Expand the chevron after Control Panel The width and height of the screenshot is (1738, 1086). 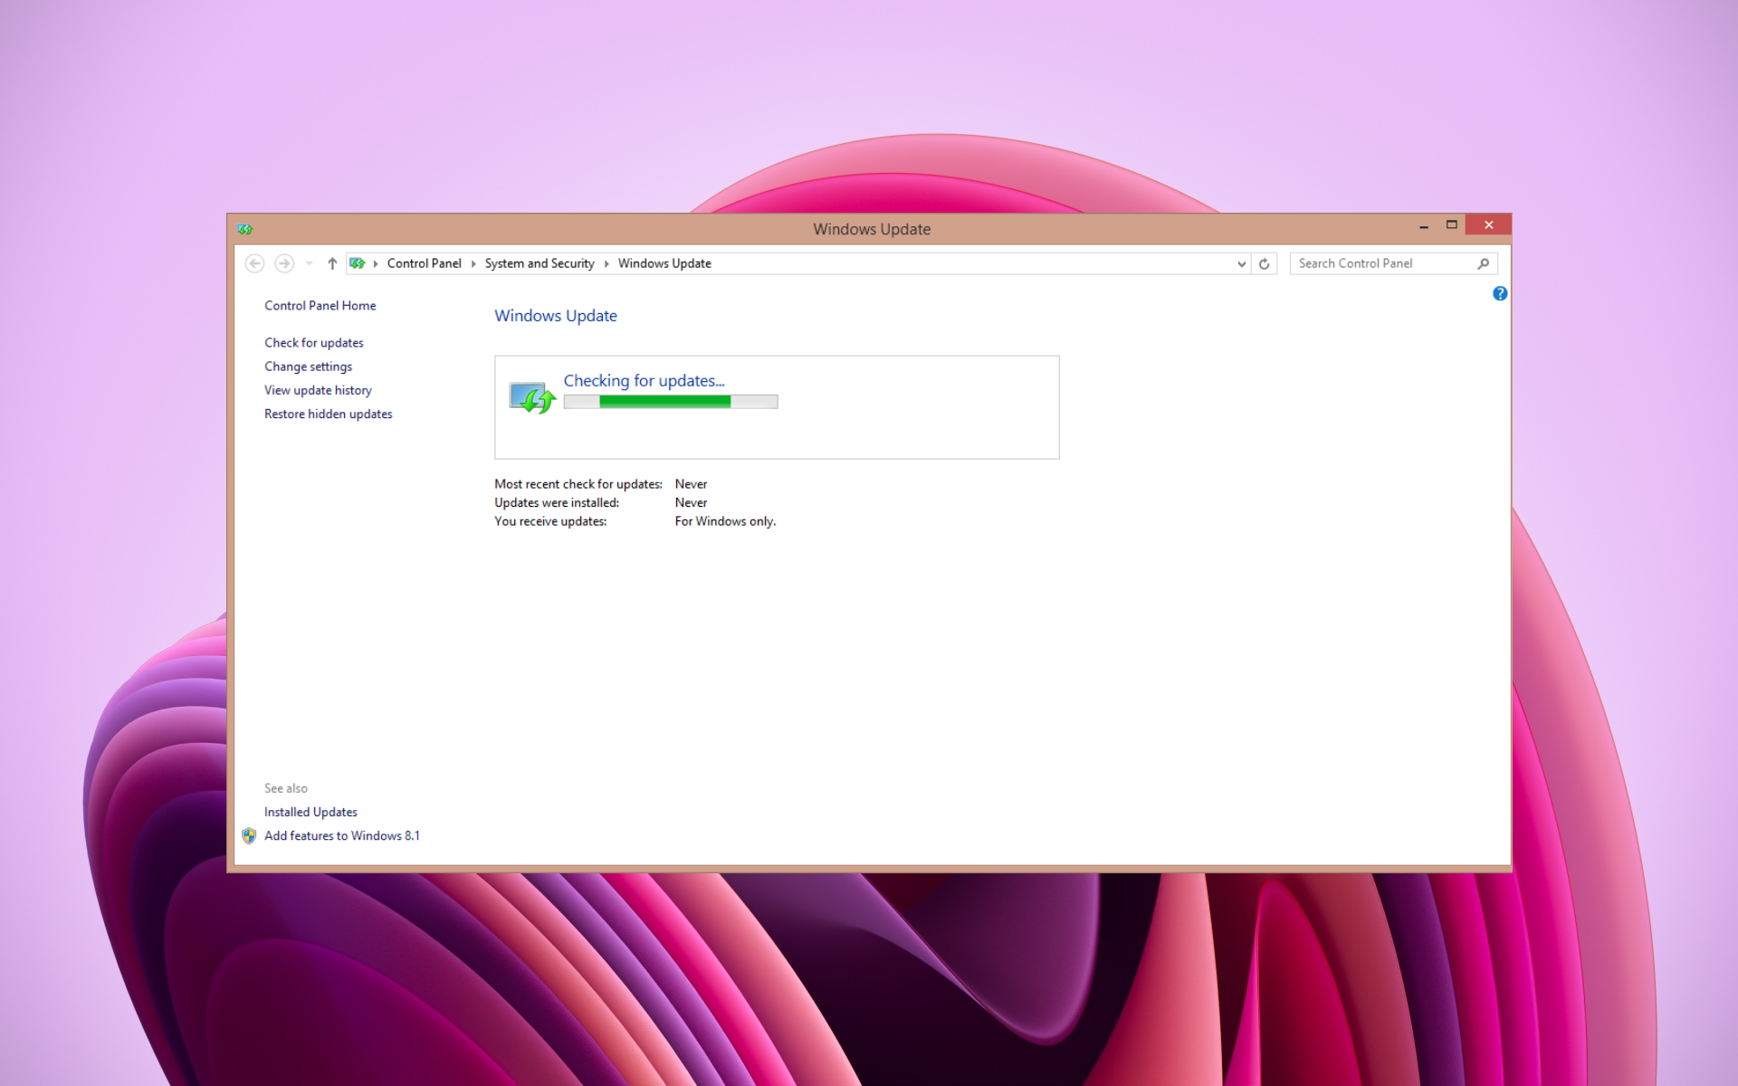pos(473,263)
